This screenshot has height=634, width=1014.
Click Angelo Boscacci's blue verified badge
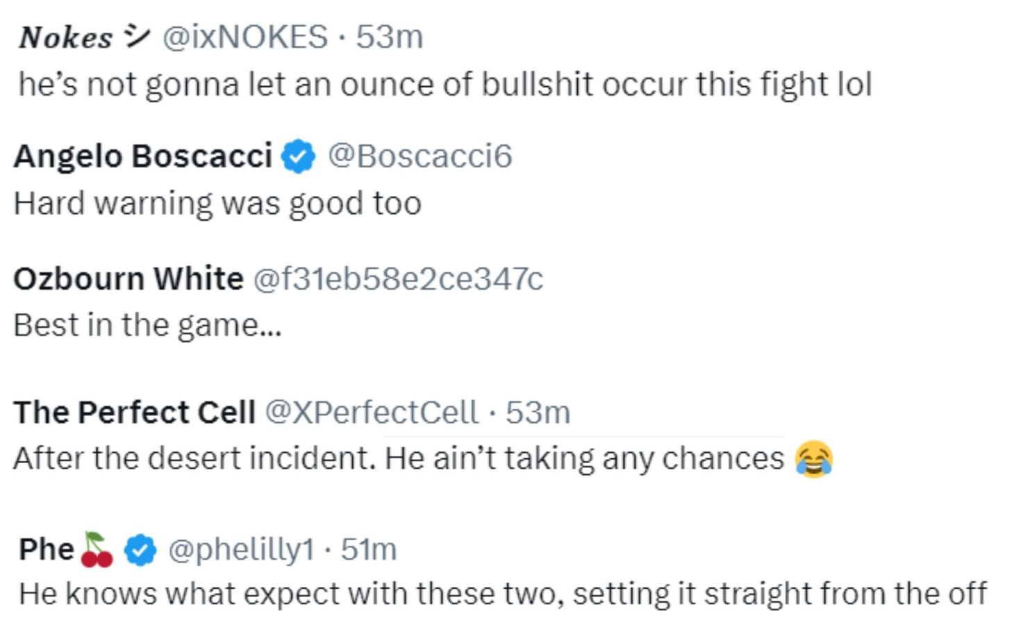[x=298, y=156]
